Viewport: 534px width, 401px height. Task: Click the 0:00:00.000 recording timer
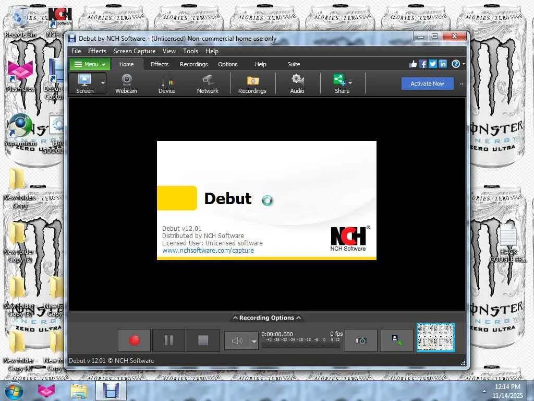(277, 334)
